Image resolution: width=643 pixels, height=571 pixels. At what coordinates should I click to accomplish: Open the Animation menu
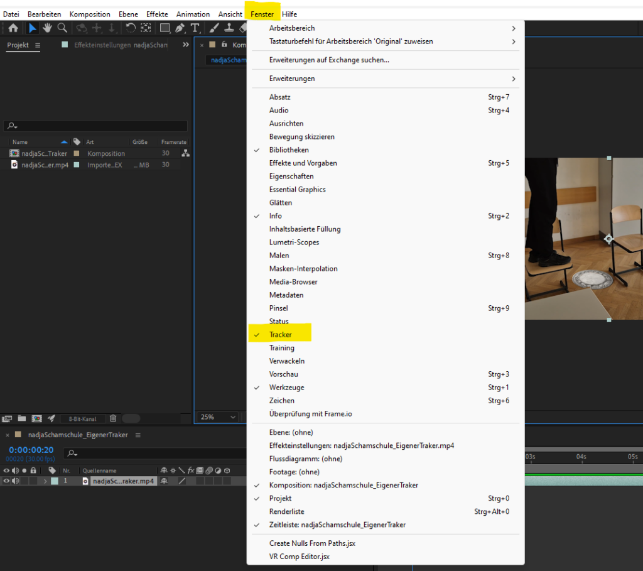tap(193, 14)
